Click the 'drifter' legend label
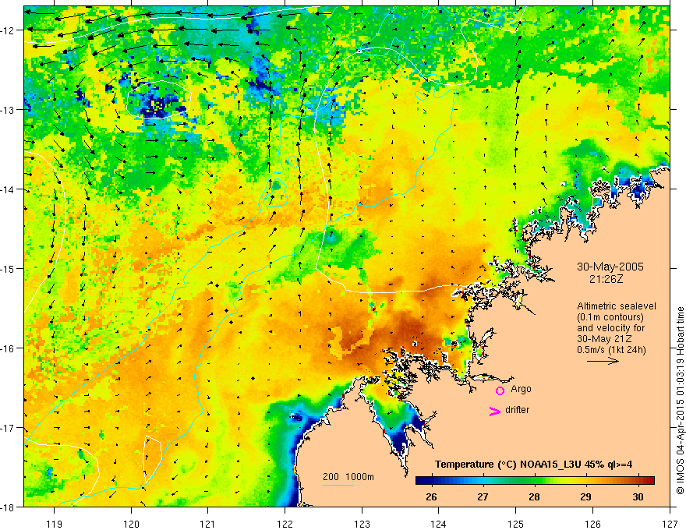 (517, 410)
